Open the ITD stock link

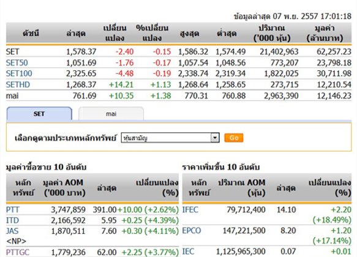(12, 220)
